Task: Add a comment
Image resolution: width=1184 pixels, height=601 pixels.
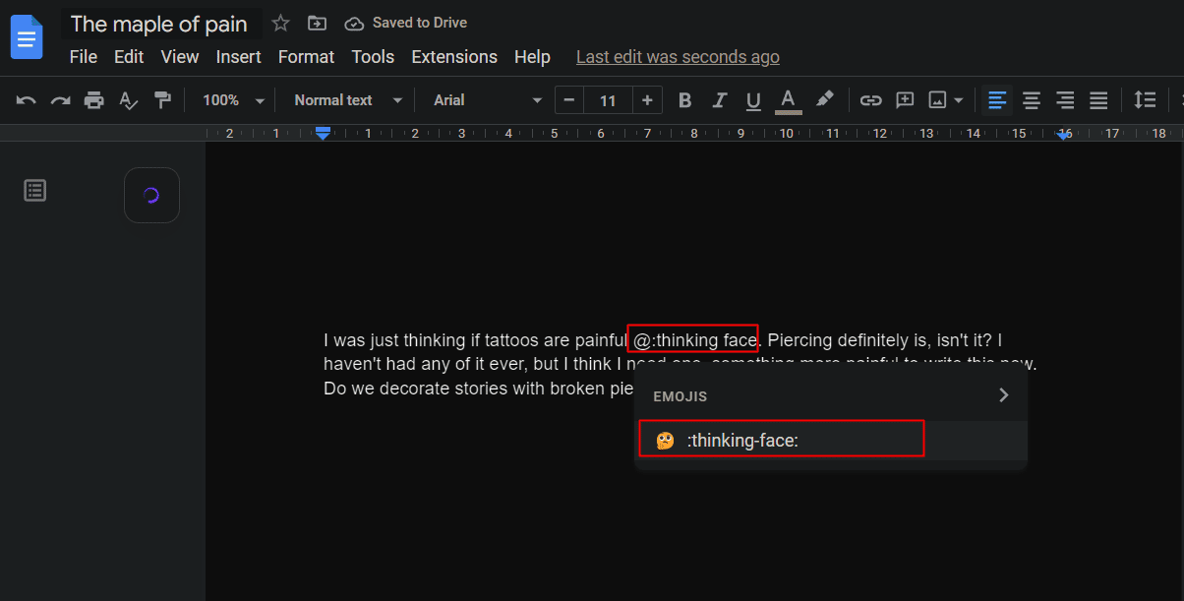Action: point(905,100)
